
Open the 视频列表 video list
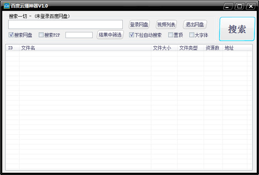166,24
